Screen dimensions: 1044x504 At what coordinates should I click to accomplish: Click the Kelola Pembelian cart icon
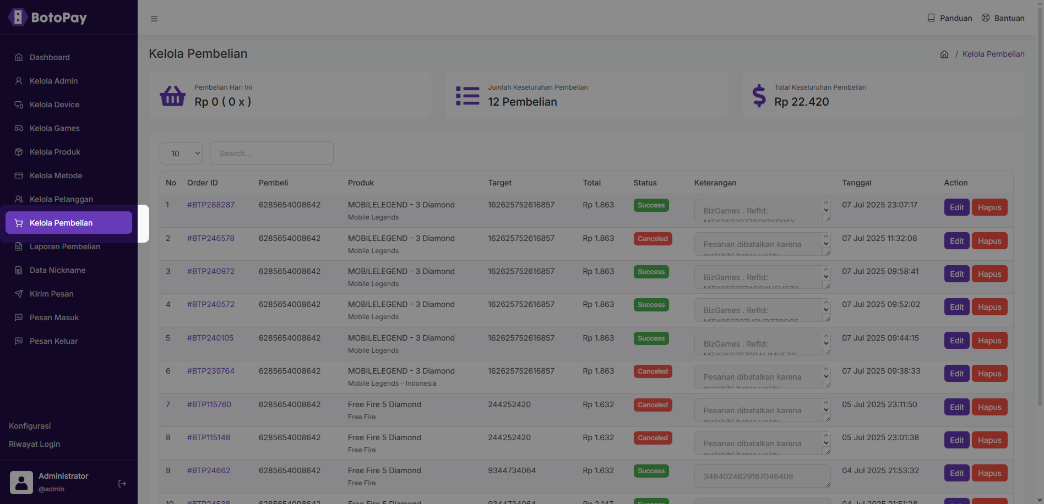pyautogui.click(x=19, y=223)
